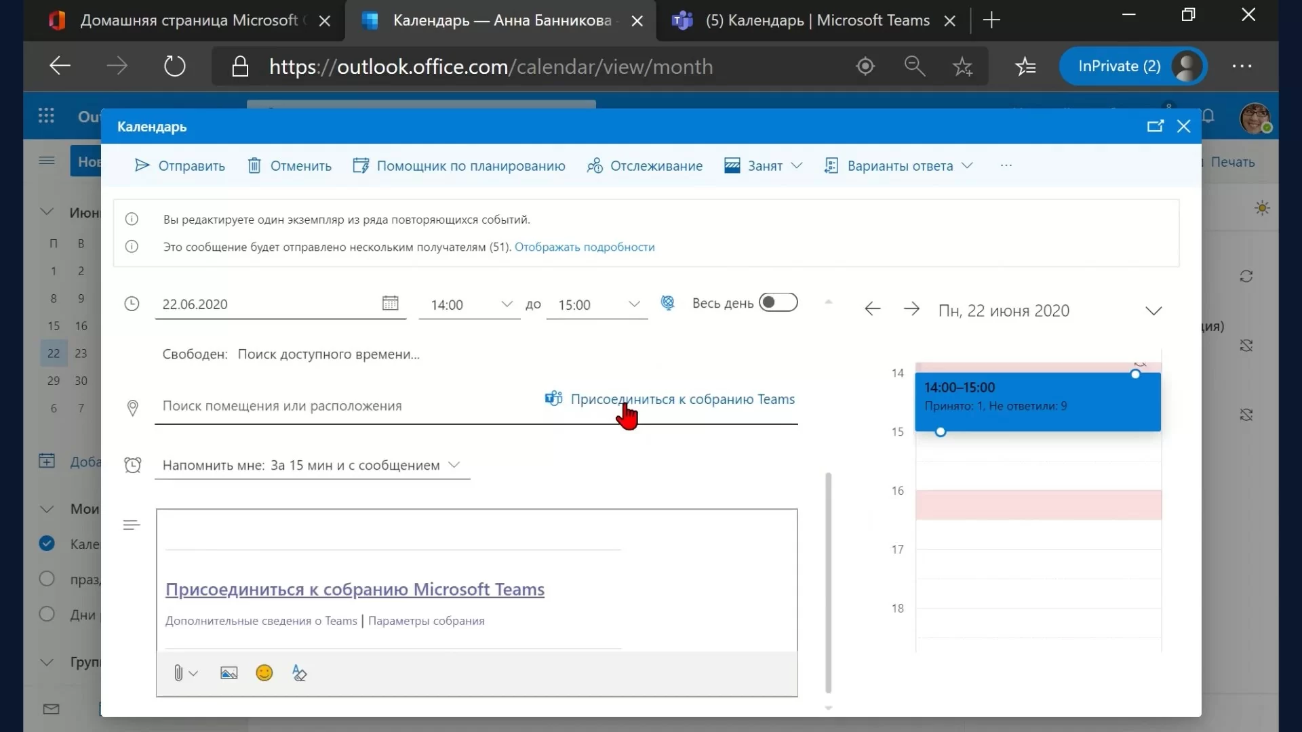Collapse the Мои calendars group
1302x732 pixels.
pos(47,509)
